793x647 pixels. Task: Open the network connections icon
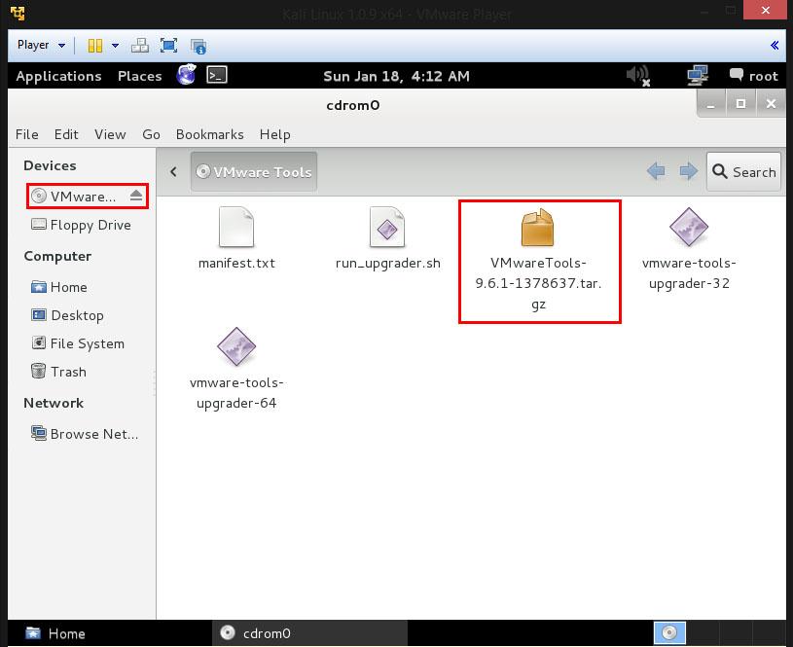click(698, 76)
